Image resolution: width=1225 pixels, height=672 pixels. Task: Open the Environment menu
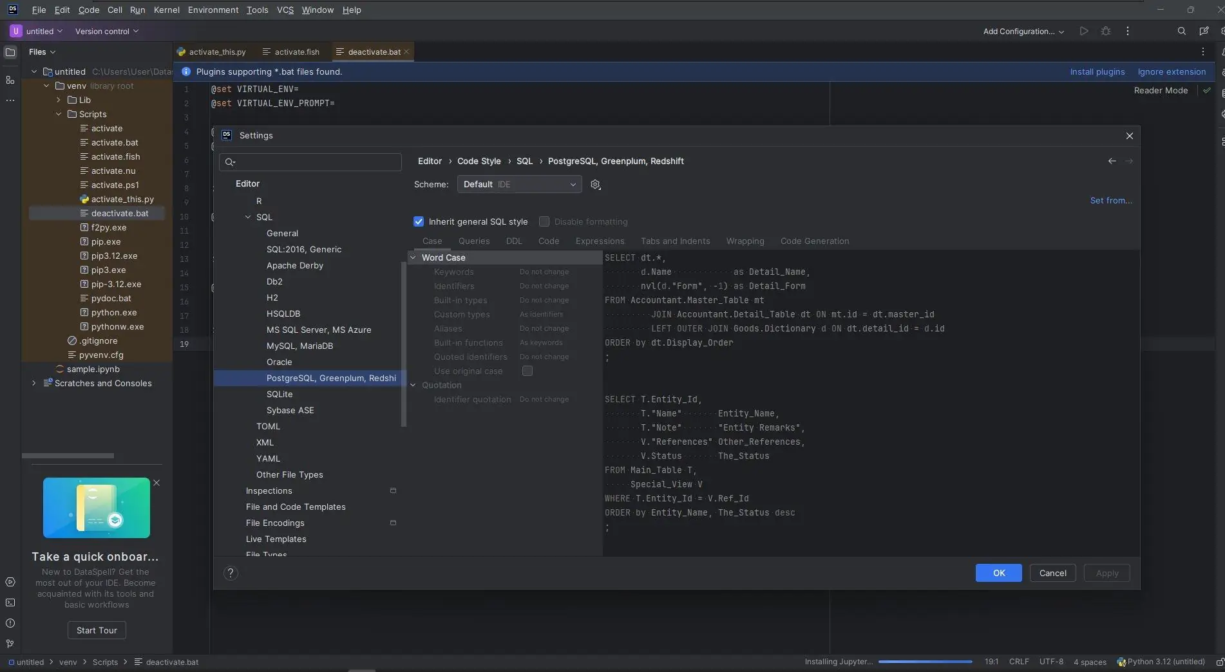click(x=213, y=10)
